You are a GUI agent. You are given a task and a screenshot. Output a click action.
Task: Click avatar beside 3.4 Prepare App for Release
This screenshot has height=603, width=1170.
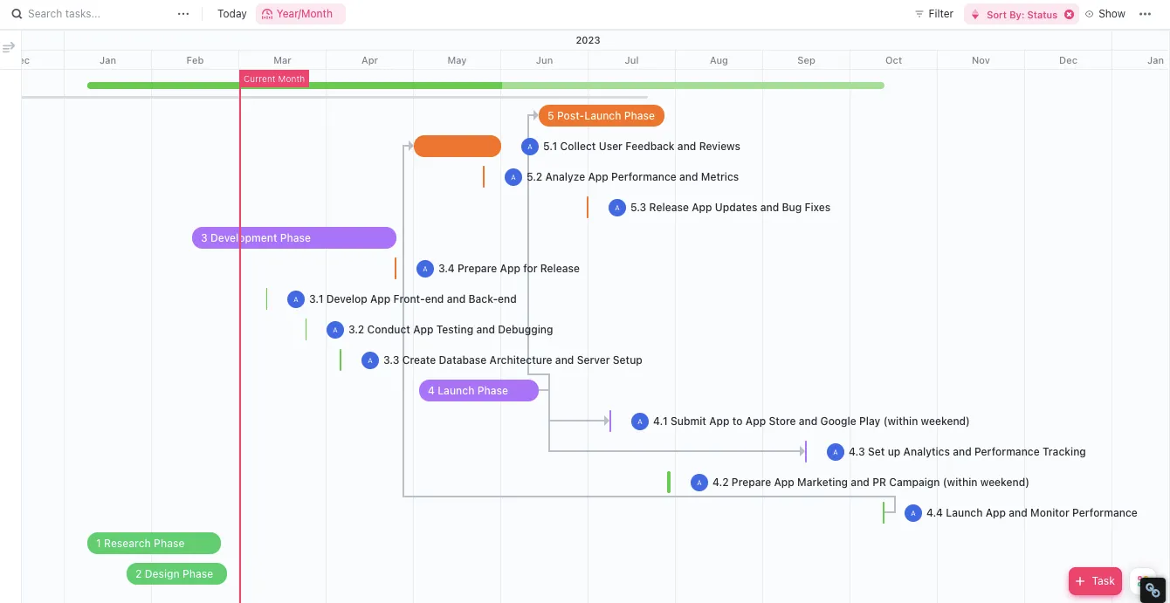[425, 269]
